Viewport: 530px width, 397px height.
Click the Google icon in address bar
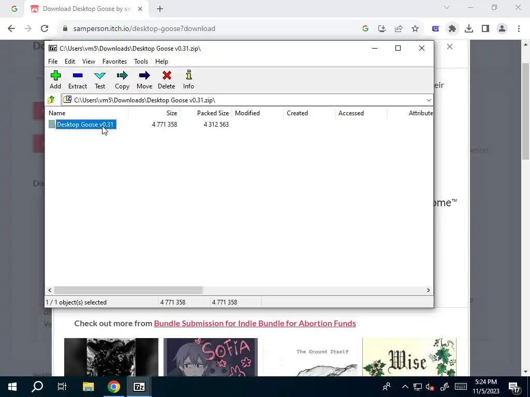click(x=365, y=29)
